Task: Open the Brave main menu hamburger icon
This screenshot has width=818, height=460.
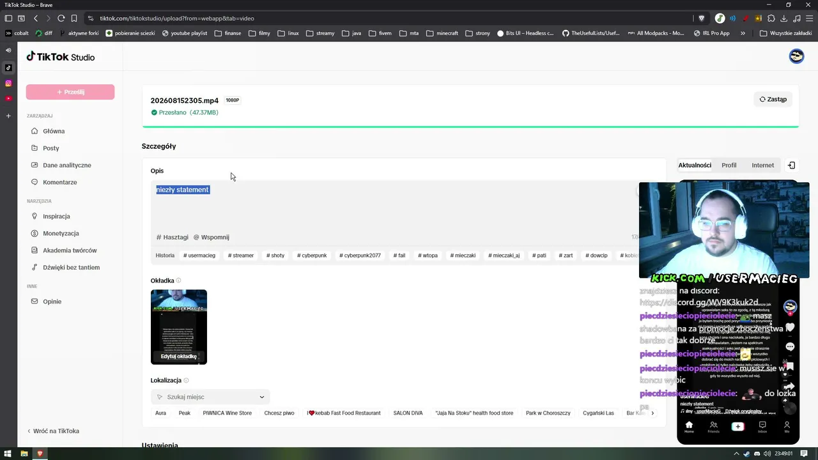Action: [x=808, y=19]
